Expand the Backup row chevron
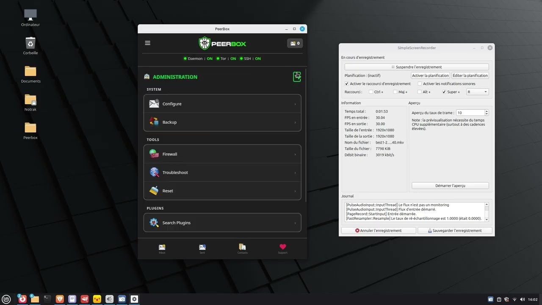This screenshot has width=542, height=305. pos(295,122)
